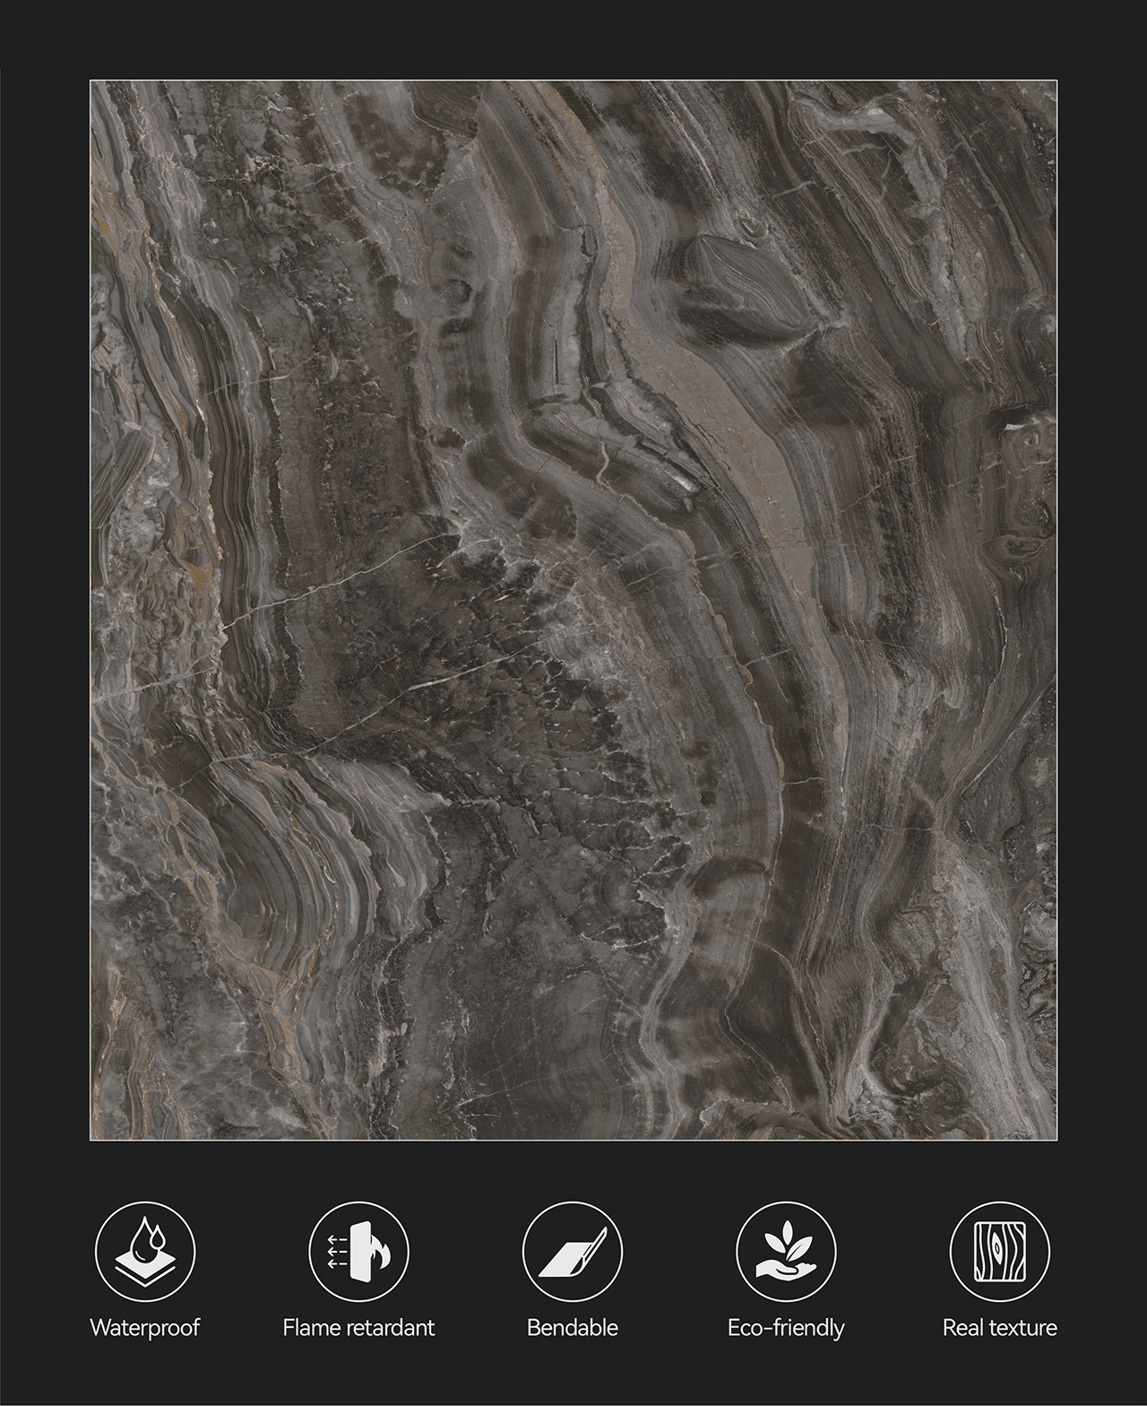Click the "Real texture" text label
The image size is (1147, 1406).
tap(999, 1327)
